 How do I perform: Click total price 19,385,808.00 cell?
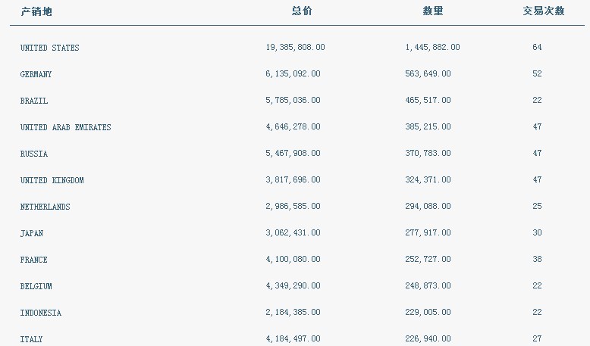pos(295,48)
